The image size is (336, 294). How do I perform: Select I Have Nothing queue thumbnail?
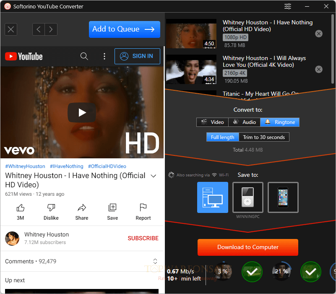click(x=191, y=34)
